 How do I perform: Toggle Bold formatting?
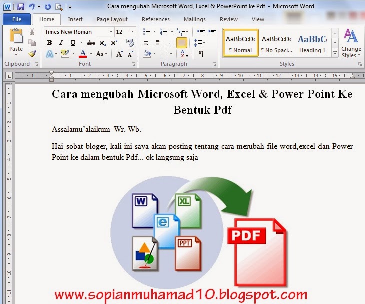[x=49, y=43]
